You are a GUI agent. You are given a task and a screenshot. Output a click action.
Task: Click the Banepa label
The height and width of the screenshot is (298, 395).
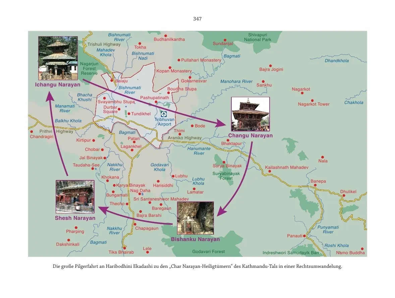pyautogui.click(x=318, y=181)
